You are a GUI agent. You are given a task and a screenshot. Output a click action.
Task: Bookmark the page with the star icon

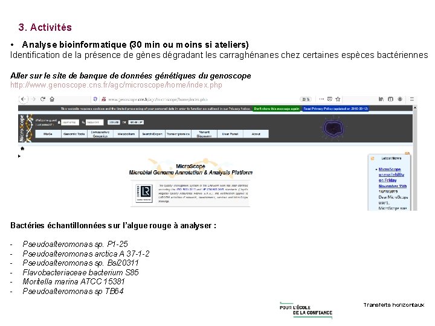click(338, 99)
